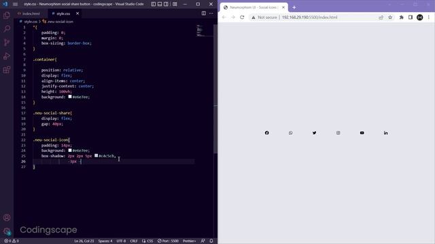Change the CSS language mode
Screen dimensions: 435x244
[x=147, y=241]
